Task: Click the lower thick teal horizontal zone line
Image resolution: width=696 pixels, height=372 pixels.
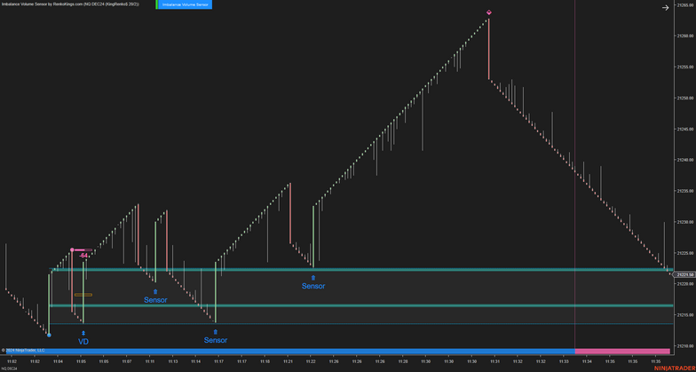Action: point(355,306)
